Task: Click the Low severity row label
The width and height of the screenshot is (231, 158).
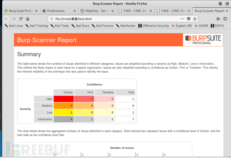Action: click(44, 112)
